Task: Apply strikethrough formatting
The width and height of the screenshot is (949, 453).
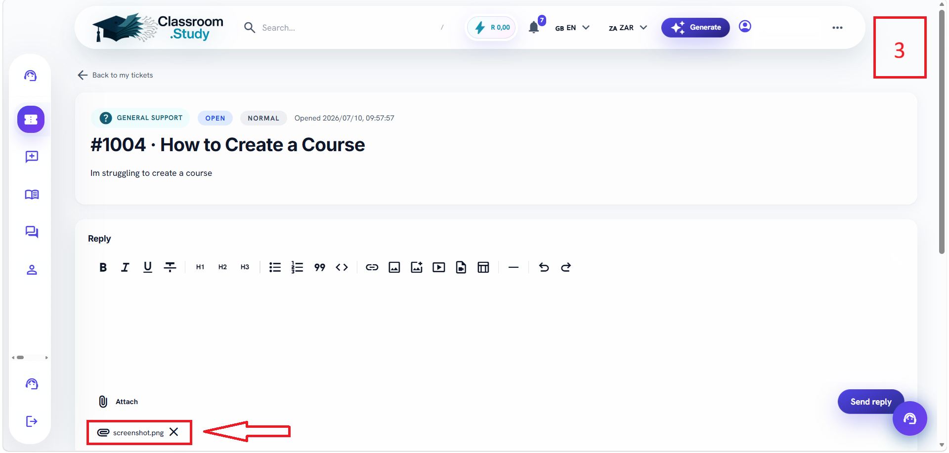Action: point(170,267)
